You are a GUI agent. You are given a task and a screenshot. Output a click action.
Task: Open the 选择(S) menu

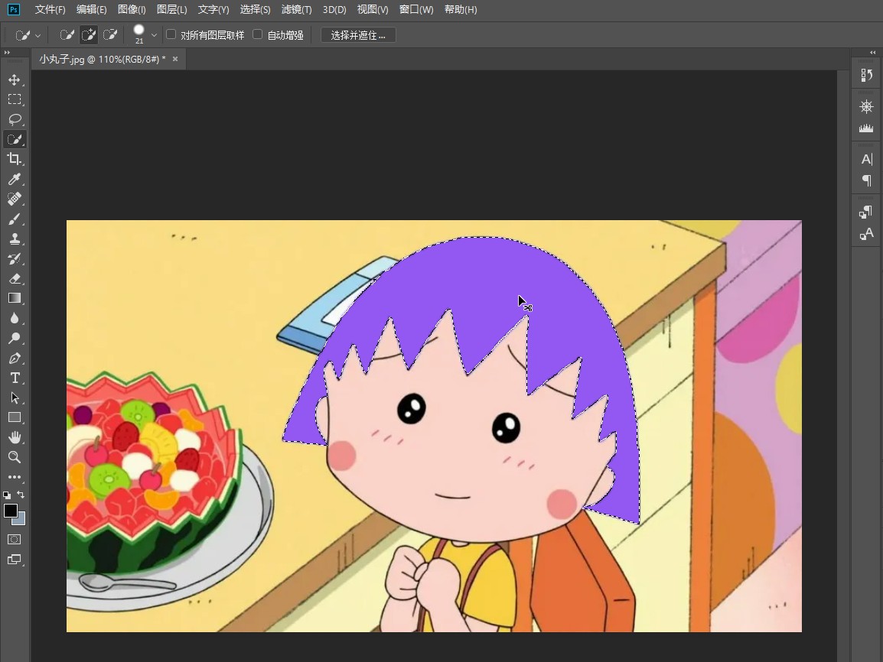pyautogui.click(x=255, y=10)
